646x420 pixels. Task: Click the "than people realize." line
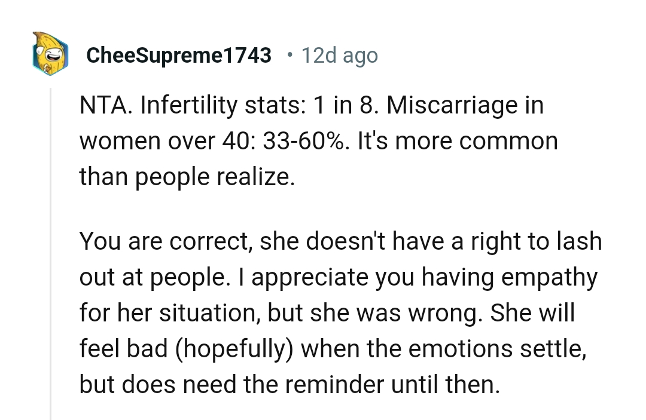[187, 176]
